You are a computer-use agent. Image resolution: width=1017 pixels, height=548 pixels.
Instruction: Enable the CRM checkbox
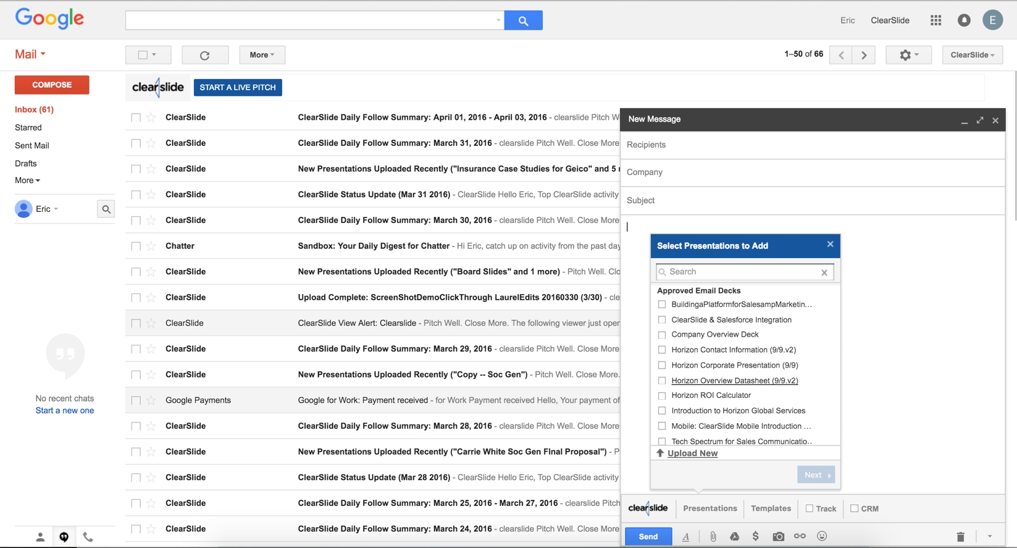(855, 508)
